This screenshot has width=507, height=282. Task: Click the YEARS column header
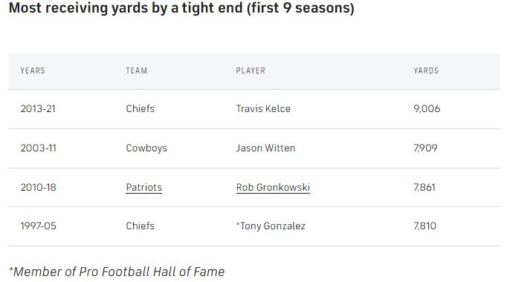click(x=33, y=70)
